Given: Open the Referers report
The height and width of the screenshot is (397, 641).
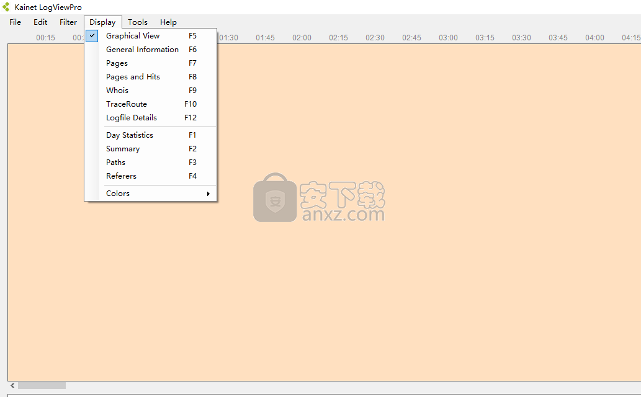Looking at the screenshot, I should pyautogui.click(x=150, y=176).
